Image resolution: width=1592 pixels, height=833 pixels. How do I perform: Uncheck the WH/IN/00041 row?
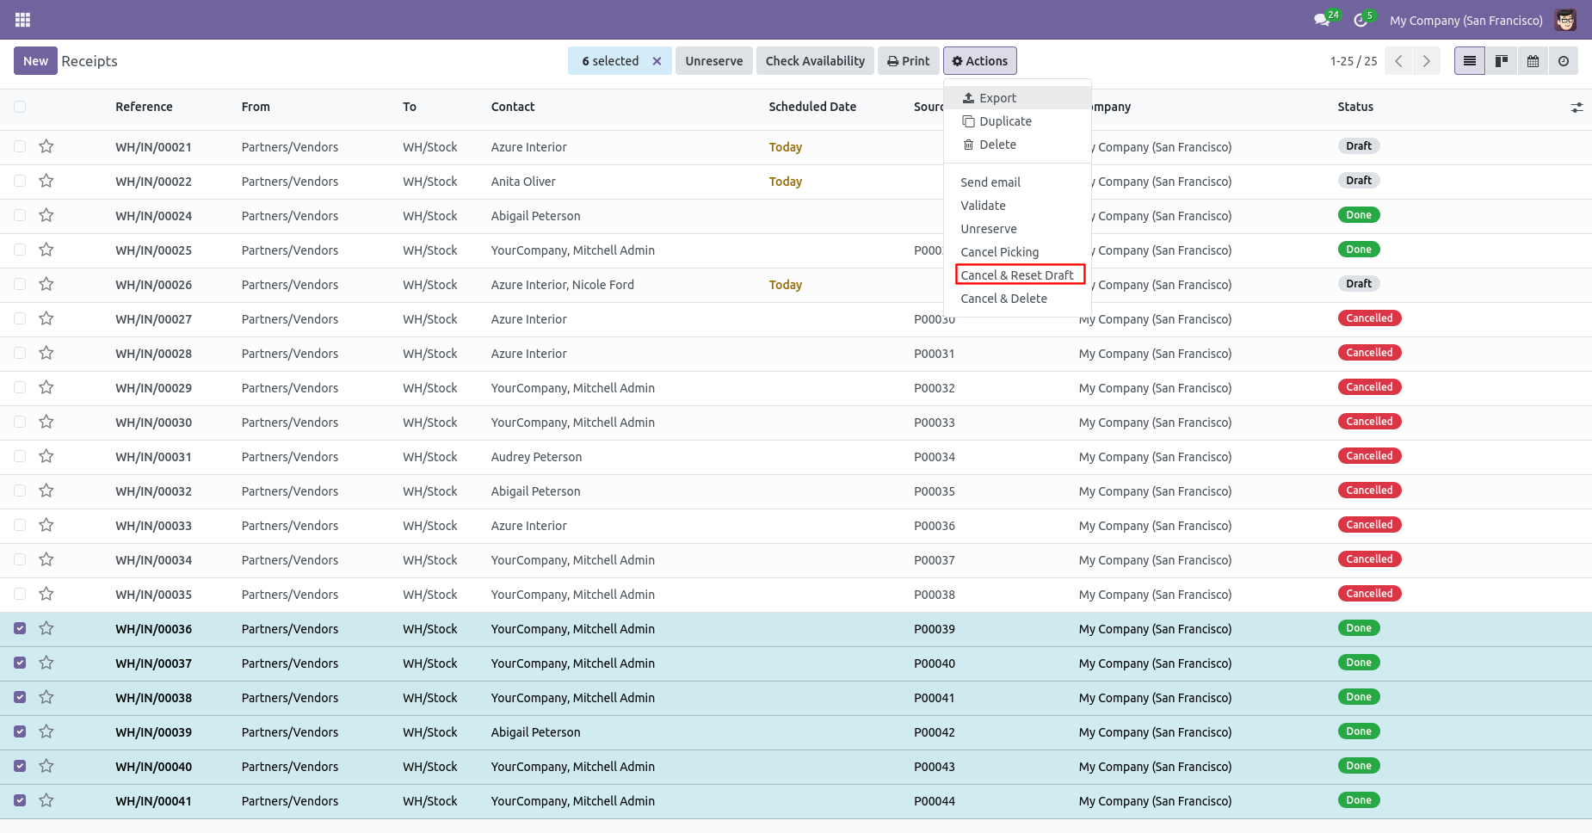point(20,800)
